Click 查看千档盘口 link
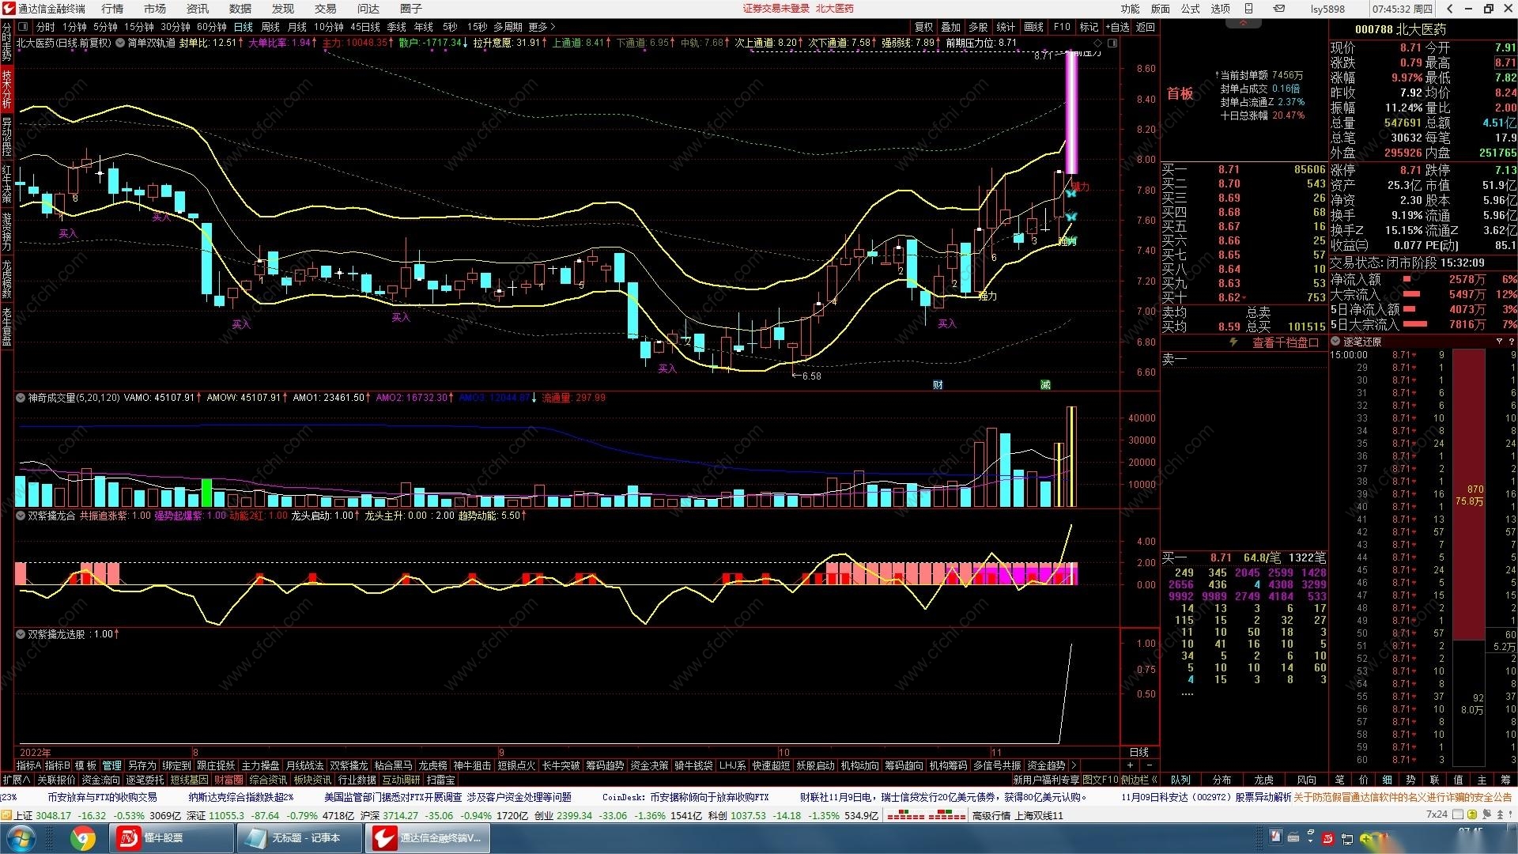This screenshot has width=1518, height=854. 1286,342
